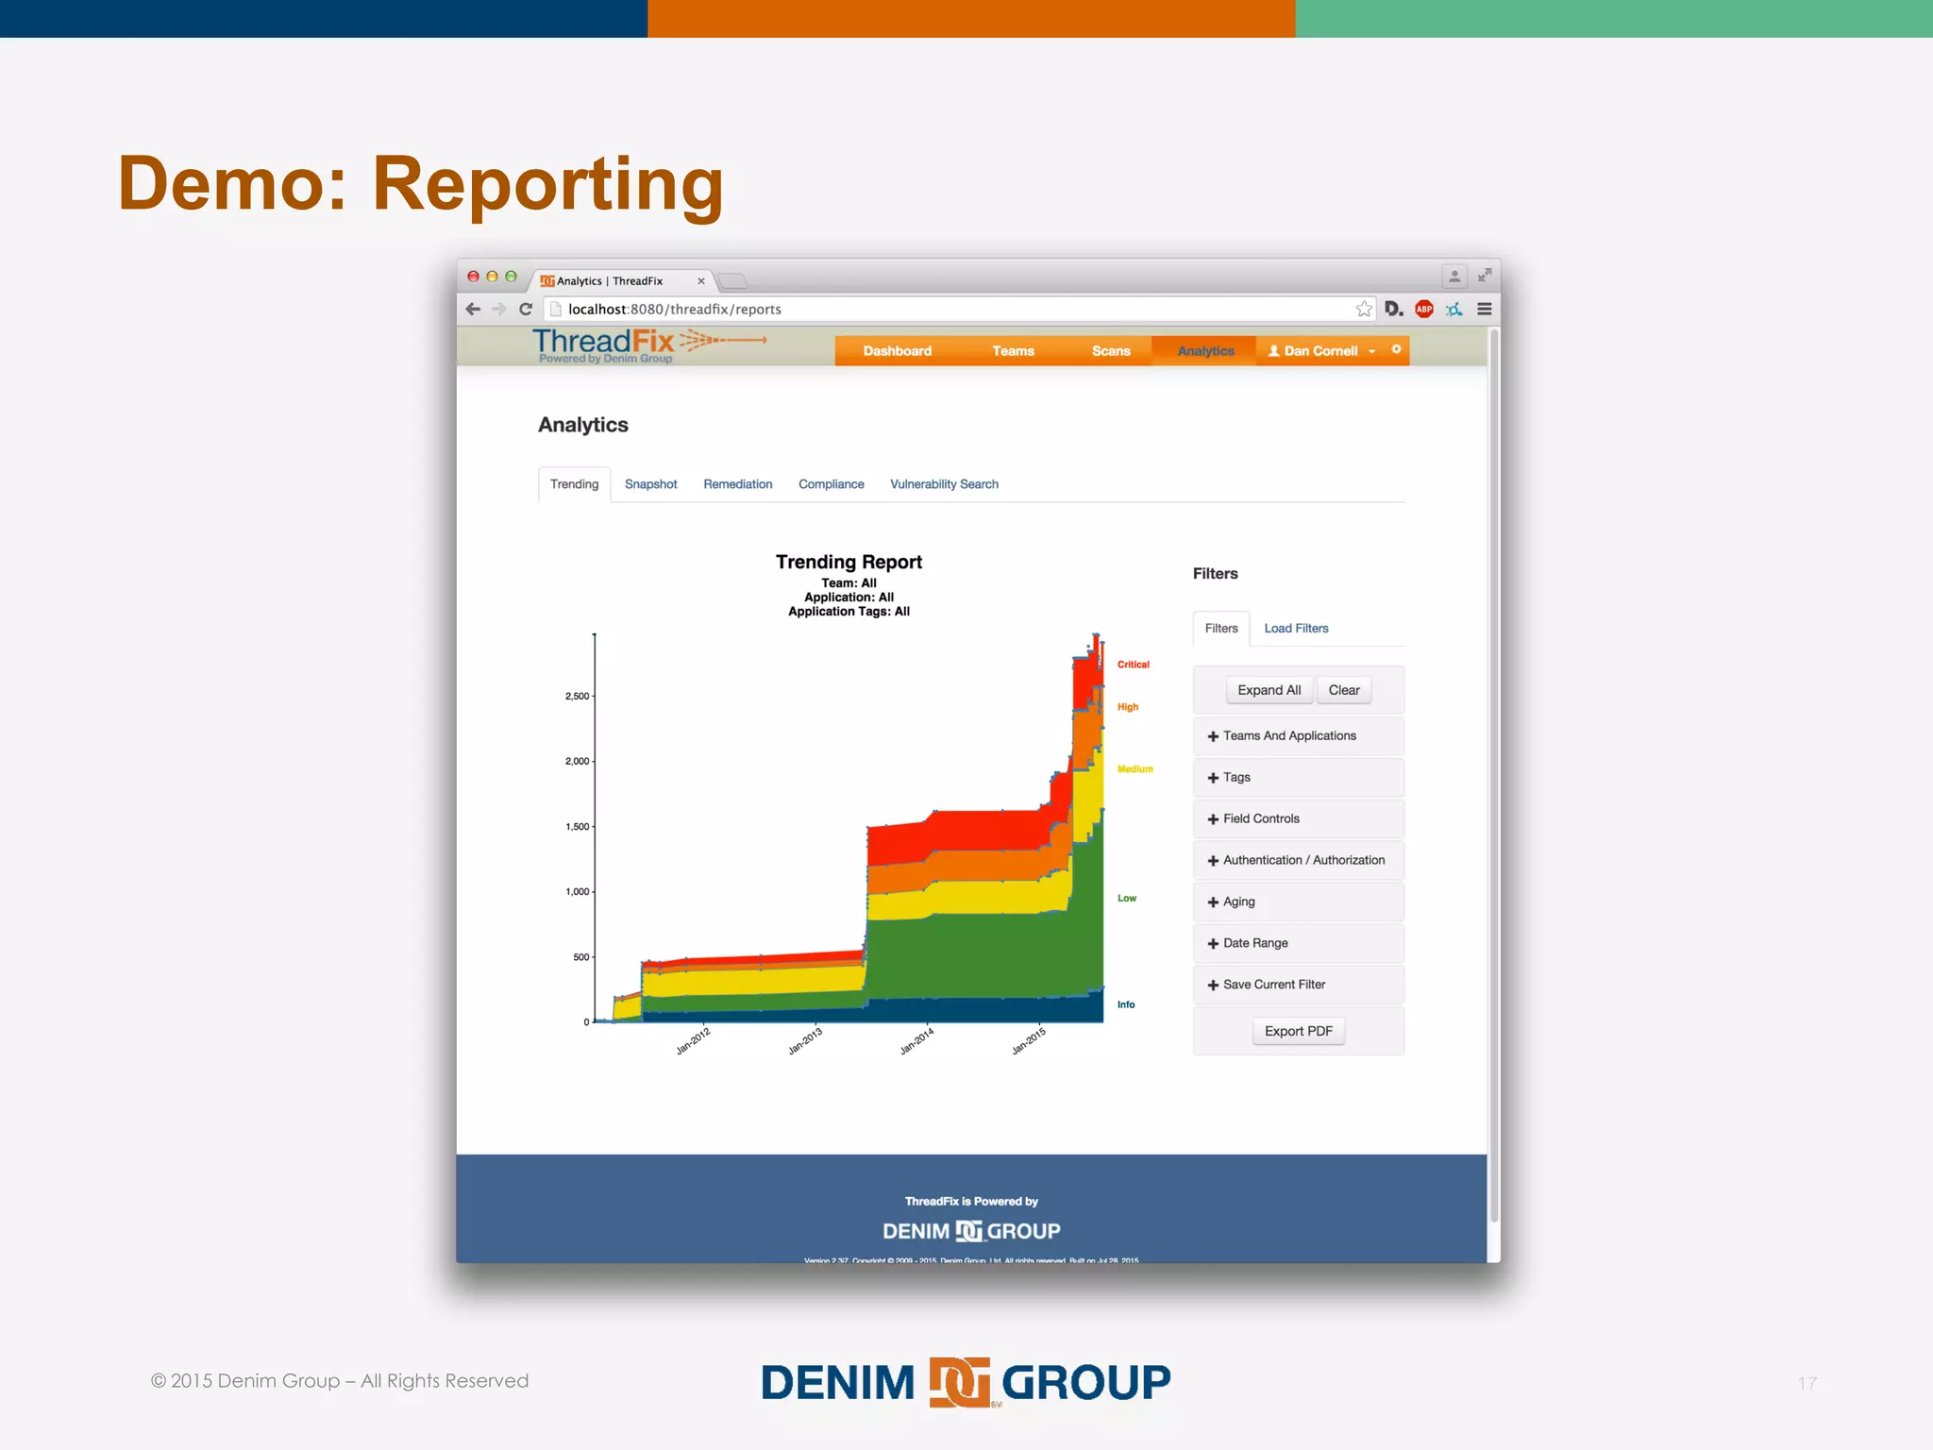Click the ThreadFix logo
Screen dimensions: 1933x1450
click(x=649, y=346)
